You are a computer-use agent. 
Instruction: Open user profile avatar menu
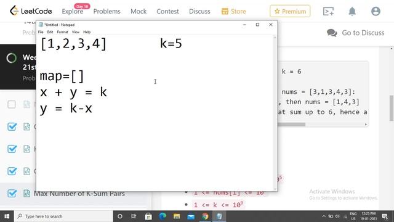(x=376, y=11)
